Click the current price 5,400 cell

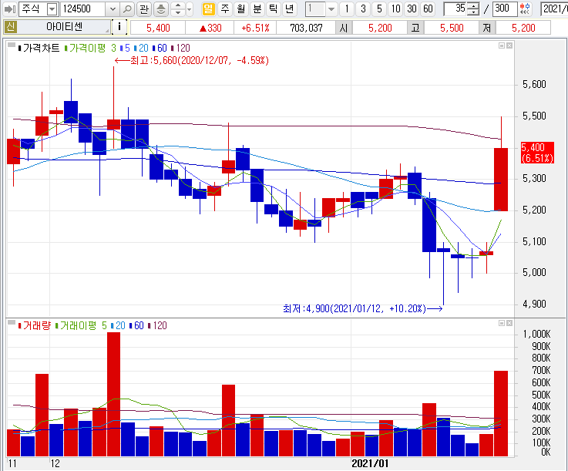(x=158, y=28)
